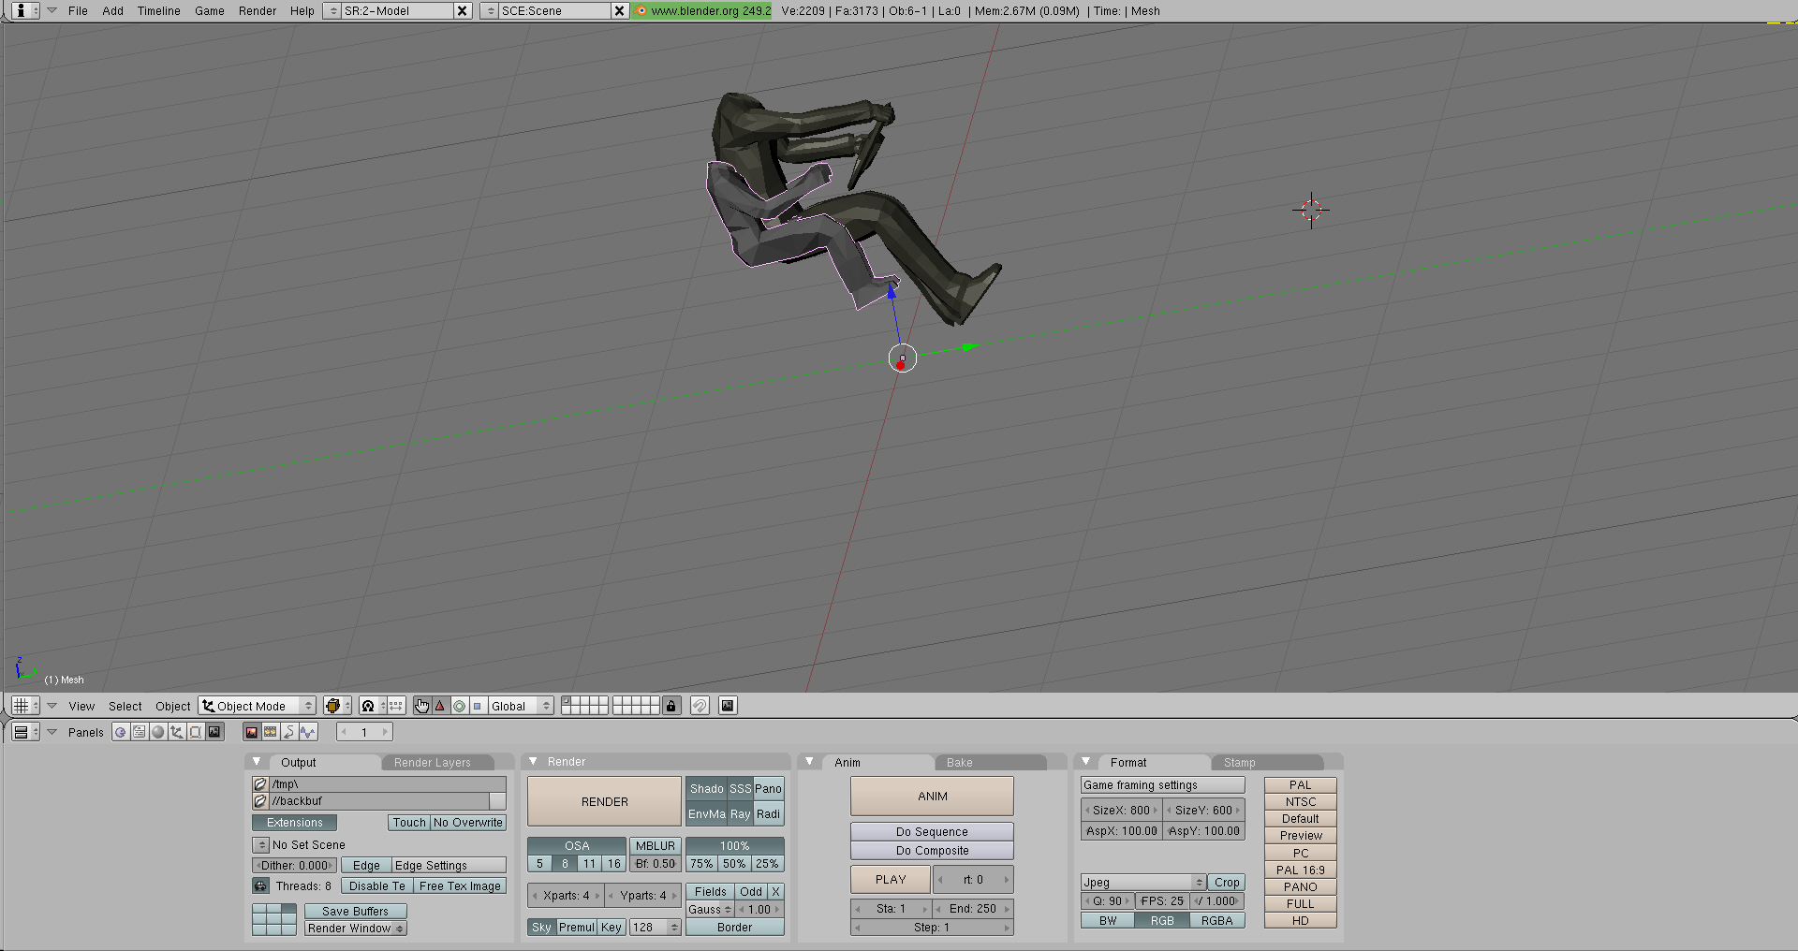
Task: Select the Anim/playback buttons sub-context icon
Action: click(288, 732)
